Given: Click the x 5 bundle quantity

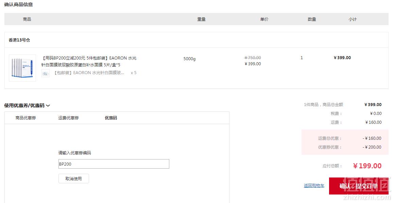Looking at the screenshot, I should pos(134,73).
